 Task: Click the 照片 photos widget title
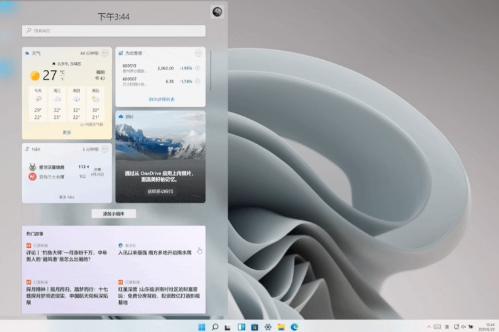(x=130, y=116)
